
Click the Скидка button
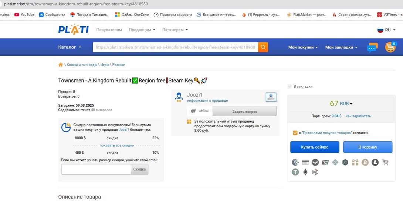click(x=139, y=170)
